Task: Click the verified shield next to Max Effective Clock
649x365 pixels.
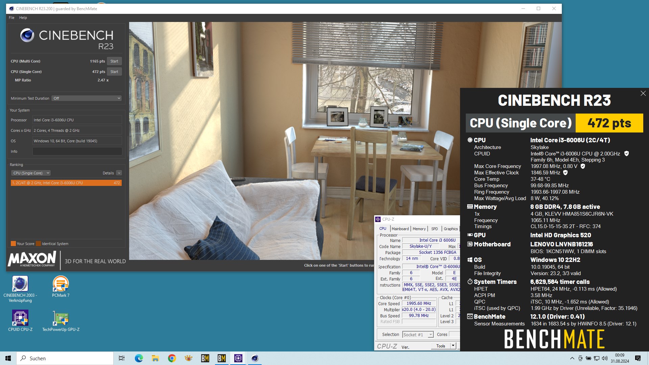Action: [x=565, y=173]
